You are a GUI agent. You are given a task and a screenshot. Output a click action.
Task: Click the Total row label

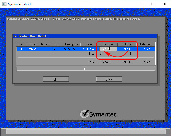pos(92,62)
